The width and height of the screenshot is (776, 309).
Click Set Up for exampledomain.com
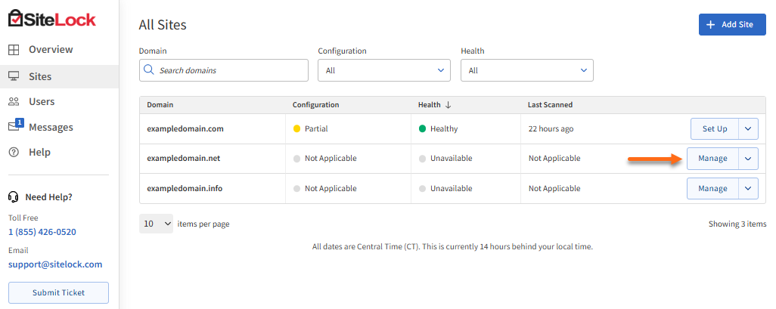click(715, 128)
